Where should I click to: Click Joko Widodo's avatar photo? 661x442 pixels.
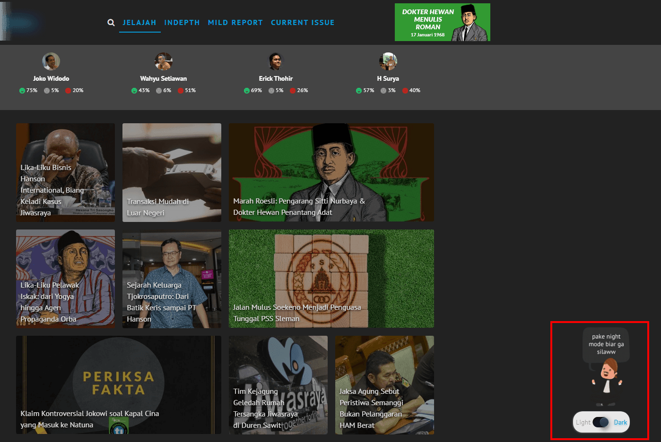point(51,61)
